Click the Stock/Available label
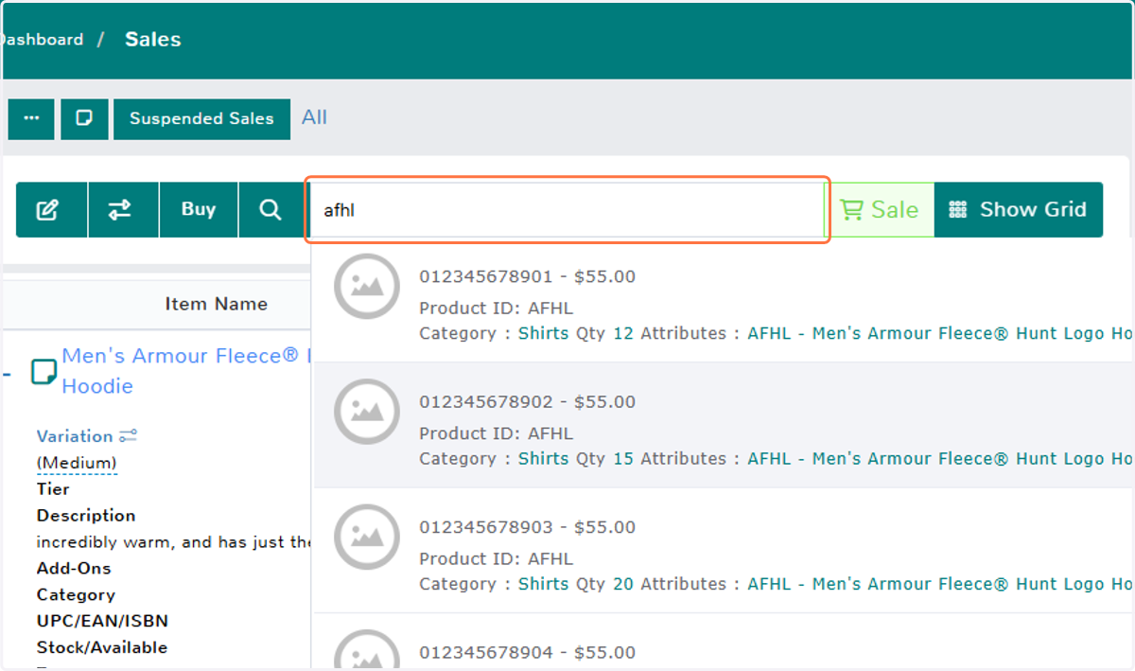1135x671 pixels. [x=102, y=647]
